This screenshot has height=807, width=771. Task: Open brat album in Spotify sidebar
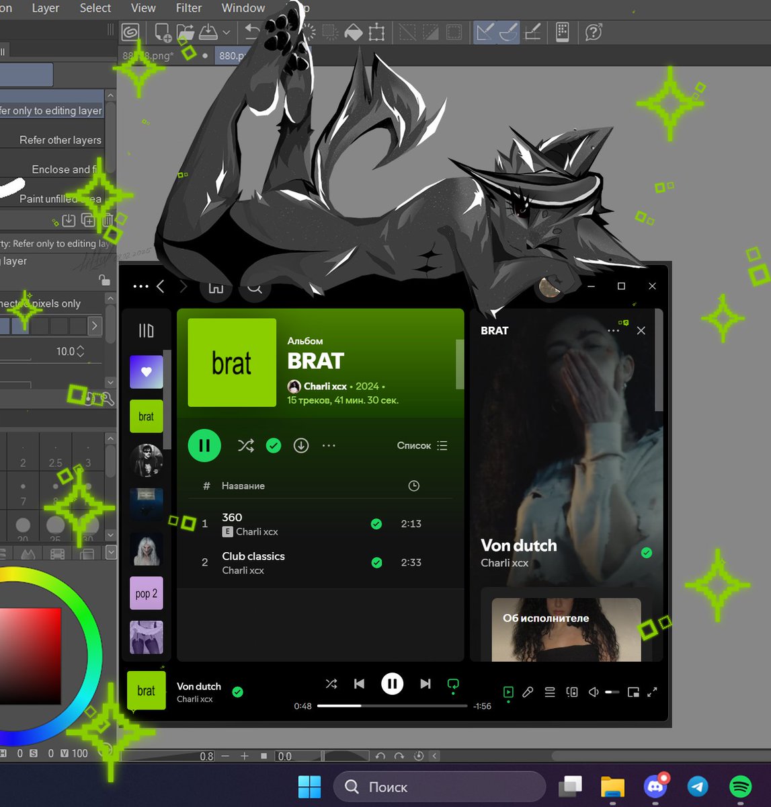pos(147,416)
